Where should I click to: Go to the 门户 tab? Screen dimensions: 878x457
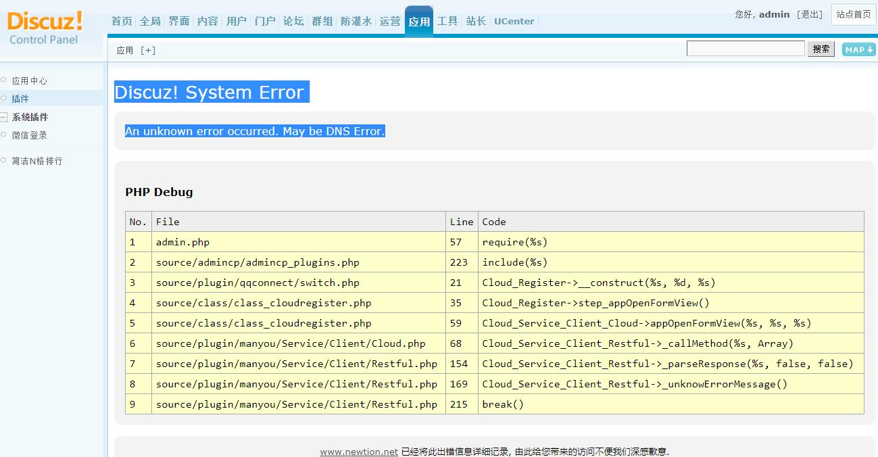265,21
